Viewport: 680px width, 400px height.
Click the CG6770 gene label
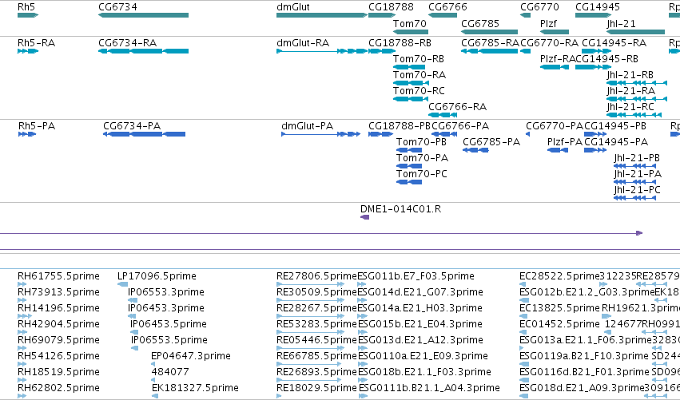click(539, 7)
